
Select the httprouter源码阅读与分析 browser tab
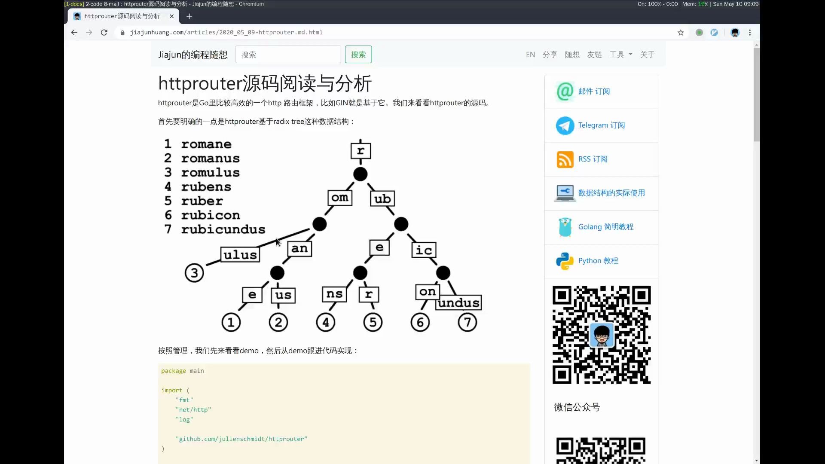(120, 16)
